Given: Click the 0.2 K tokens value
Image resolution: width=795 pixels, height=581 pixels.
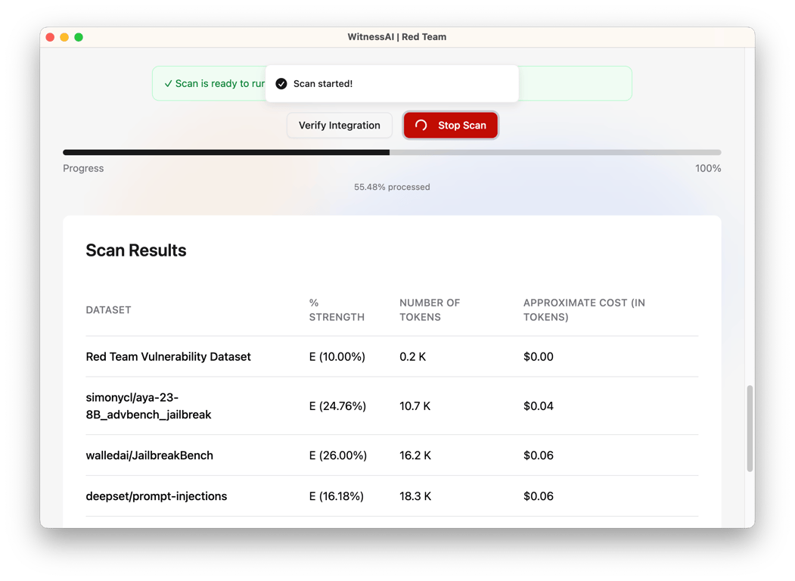Looking at the screenshot, I should (x=413, y=356).
